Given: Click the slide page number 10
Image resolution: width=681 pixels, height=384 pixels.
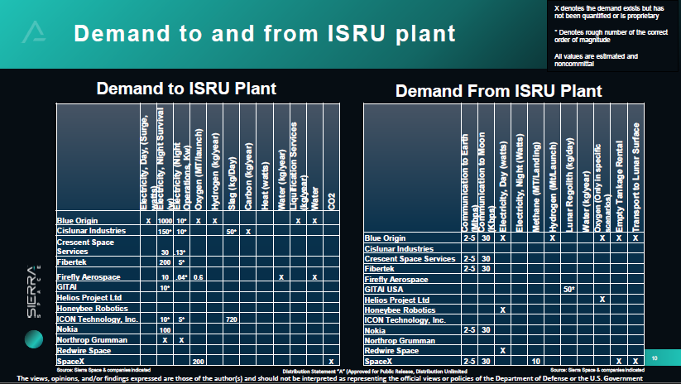Looking at the screenshot, I should (655, 358).
